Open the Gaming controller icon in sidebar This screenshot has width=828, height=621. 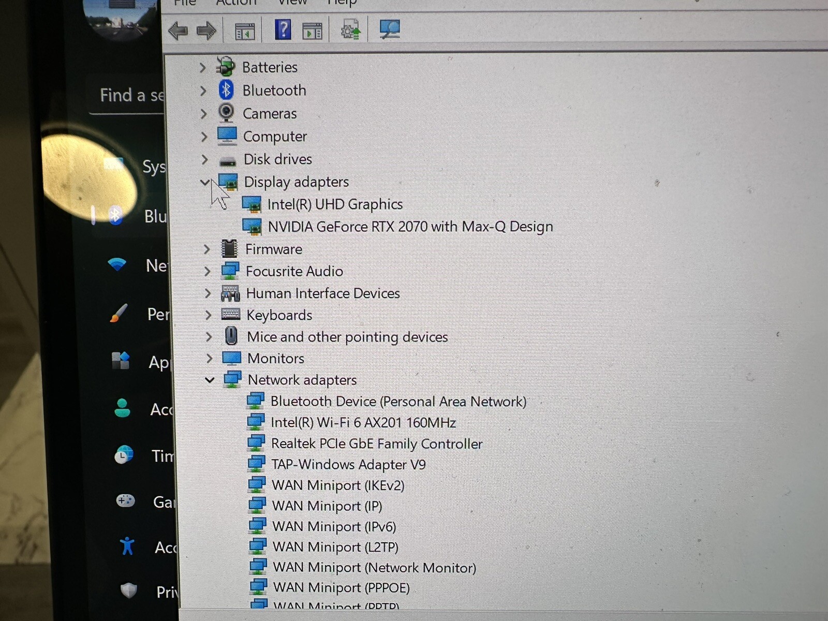(x=125, y=500)
